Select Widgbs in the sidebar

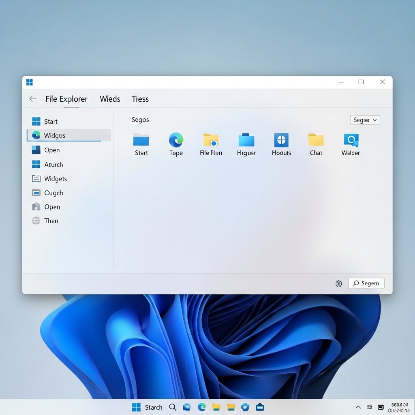point(55,135)
